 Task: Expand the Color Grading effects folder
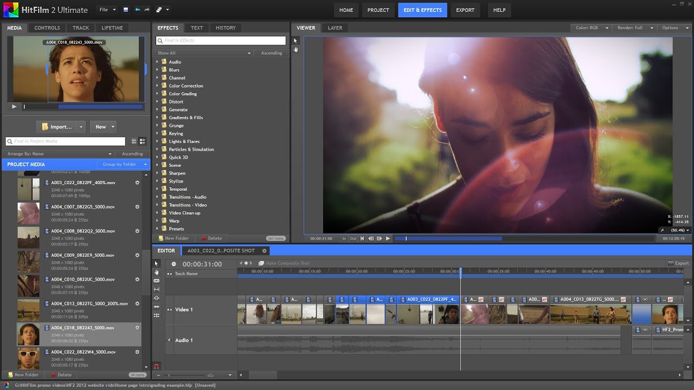(157, 94)
